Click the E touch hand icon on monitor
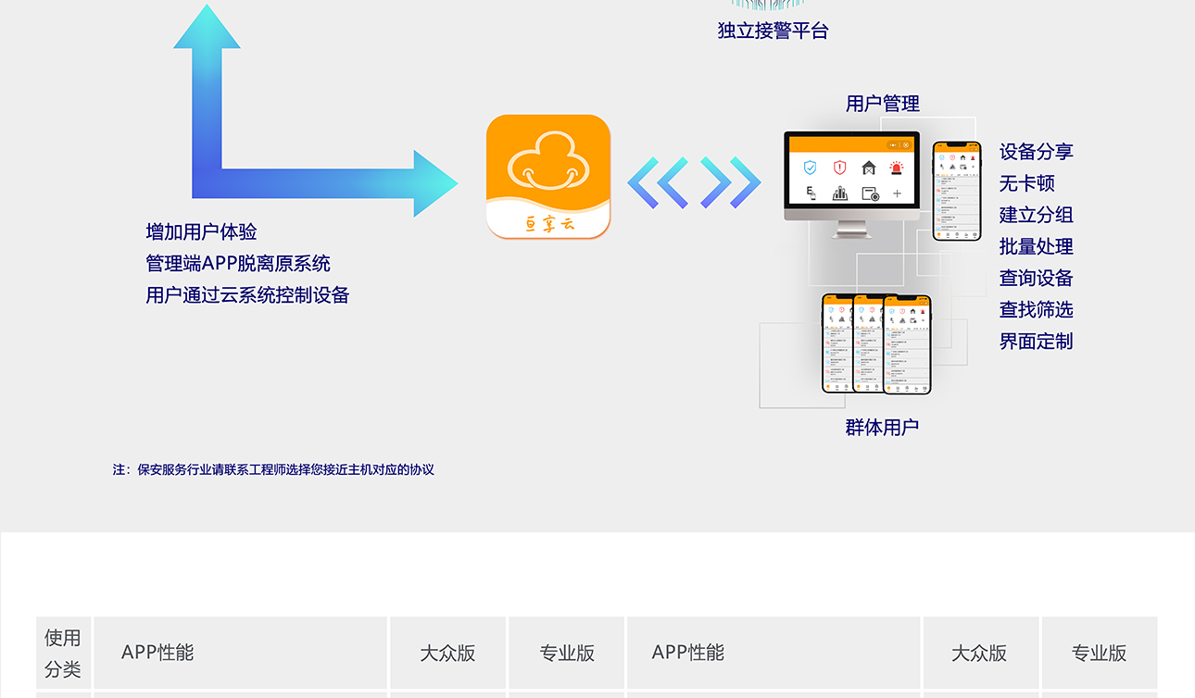This screenshot has width=1195, height=698. pyautogui.click(x=811, y=193)
